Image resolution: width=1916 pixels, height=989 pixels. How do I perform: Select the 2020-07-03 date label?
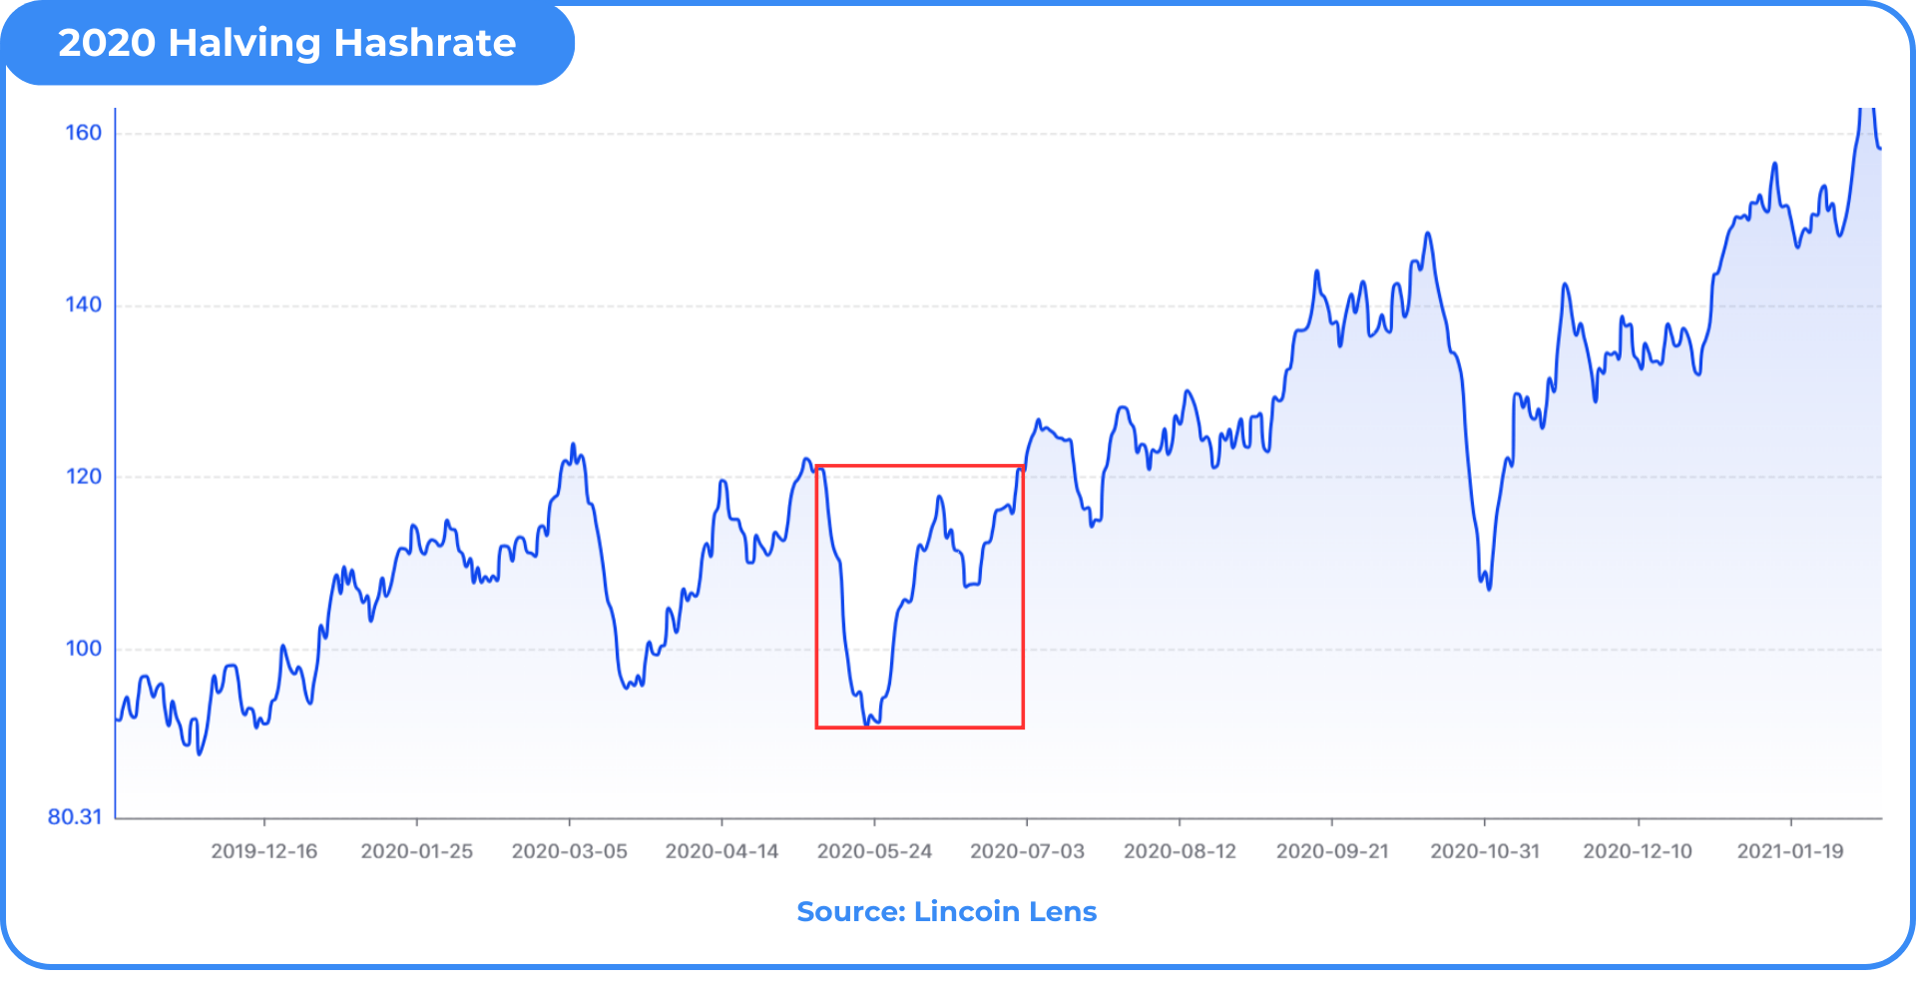1027,851
